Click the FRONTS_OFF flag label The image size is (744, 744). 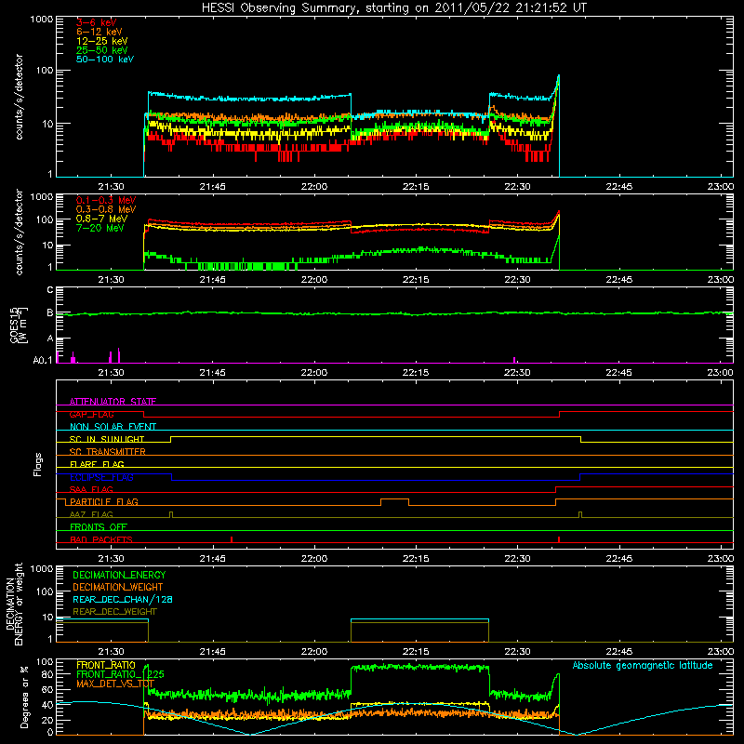click(x=99, y=526)
